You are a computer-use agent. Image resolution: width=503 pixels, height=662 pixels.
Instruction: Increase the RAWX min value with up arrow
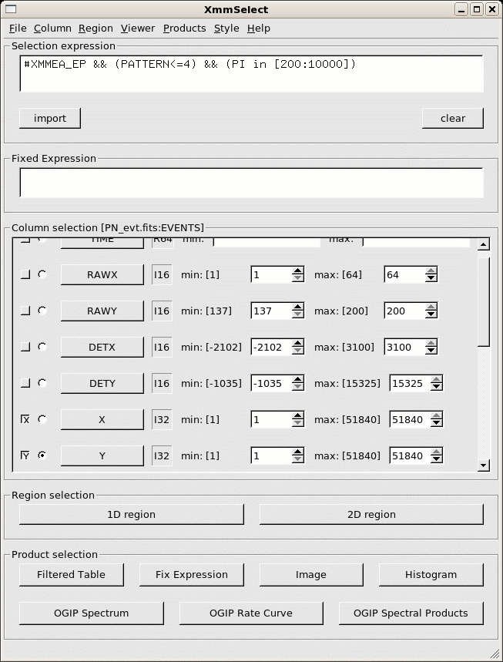tap(298, 271)
